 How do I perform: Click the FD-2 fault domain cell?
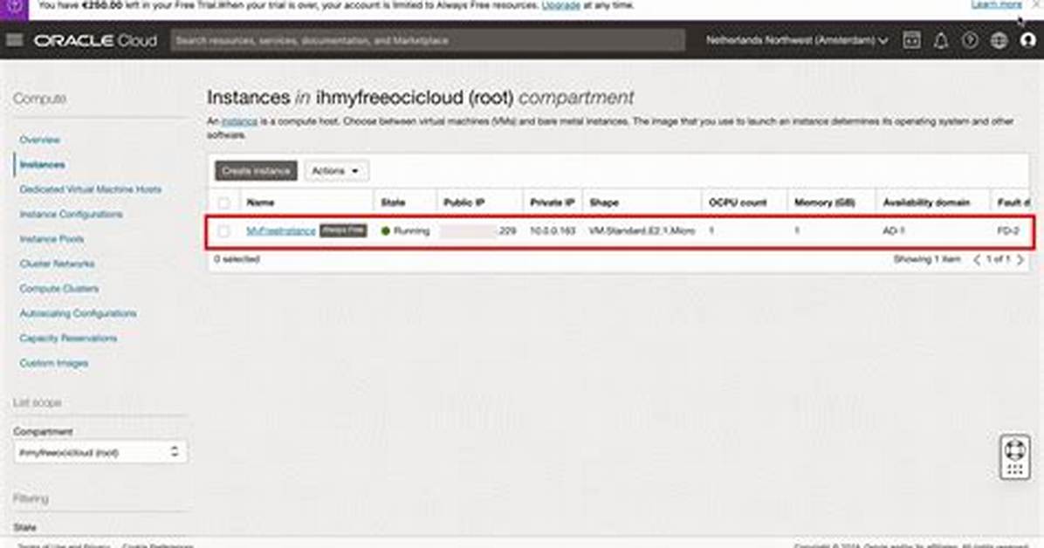pyautogui.click(x=1008, y=231)
